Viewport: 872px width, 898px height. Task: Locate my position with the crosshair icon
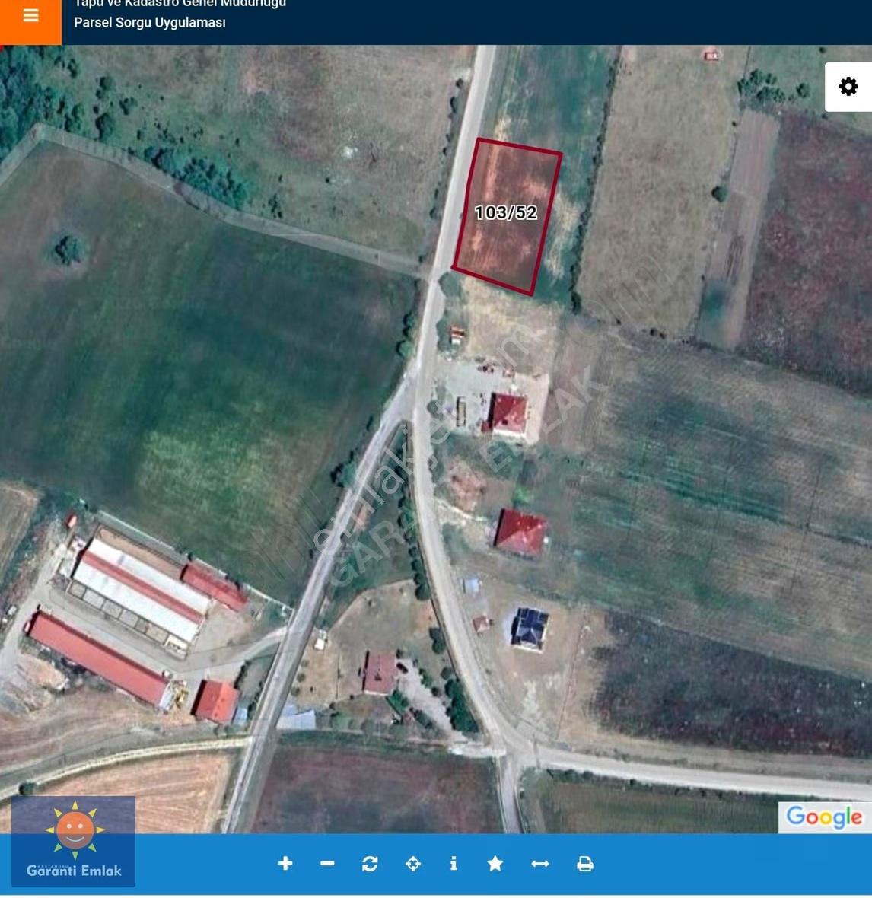coord(413,864)
